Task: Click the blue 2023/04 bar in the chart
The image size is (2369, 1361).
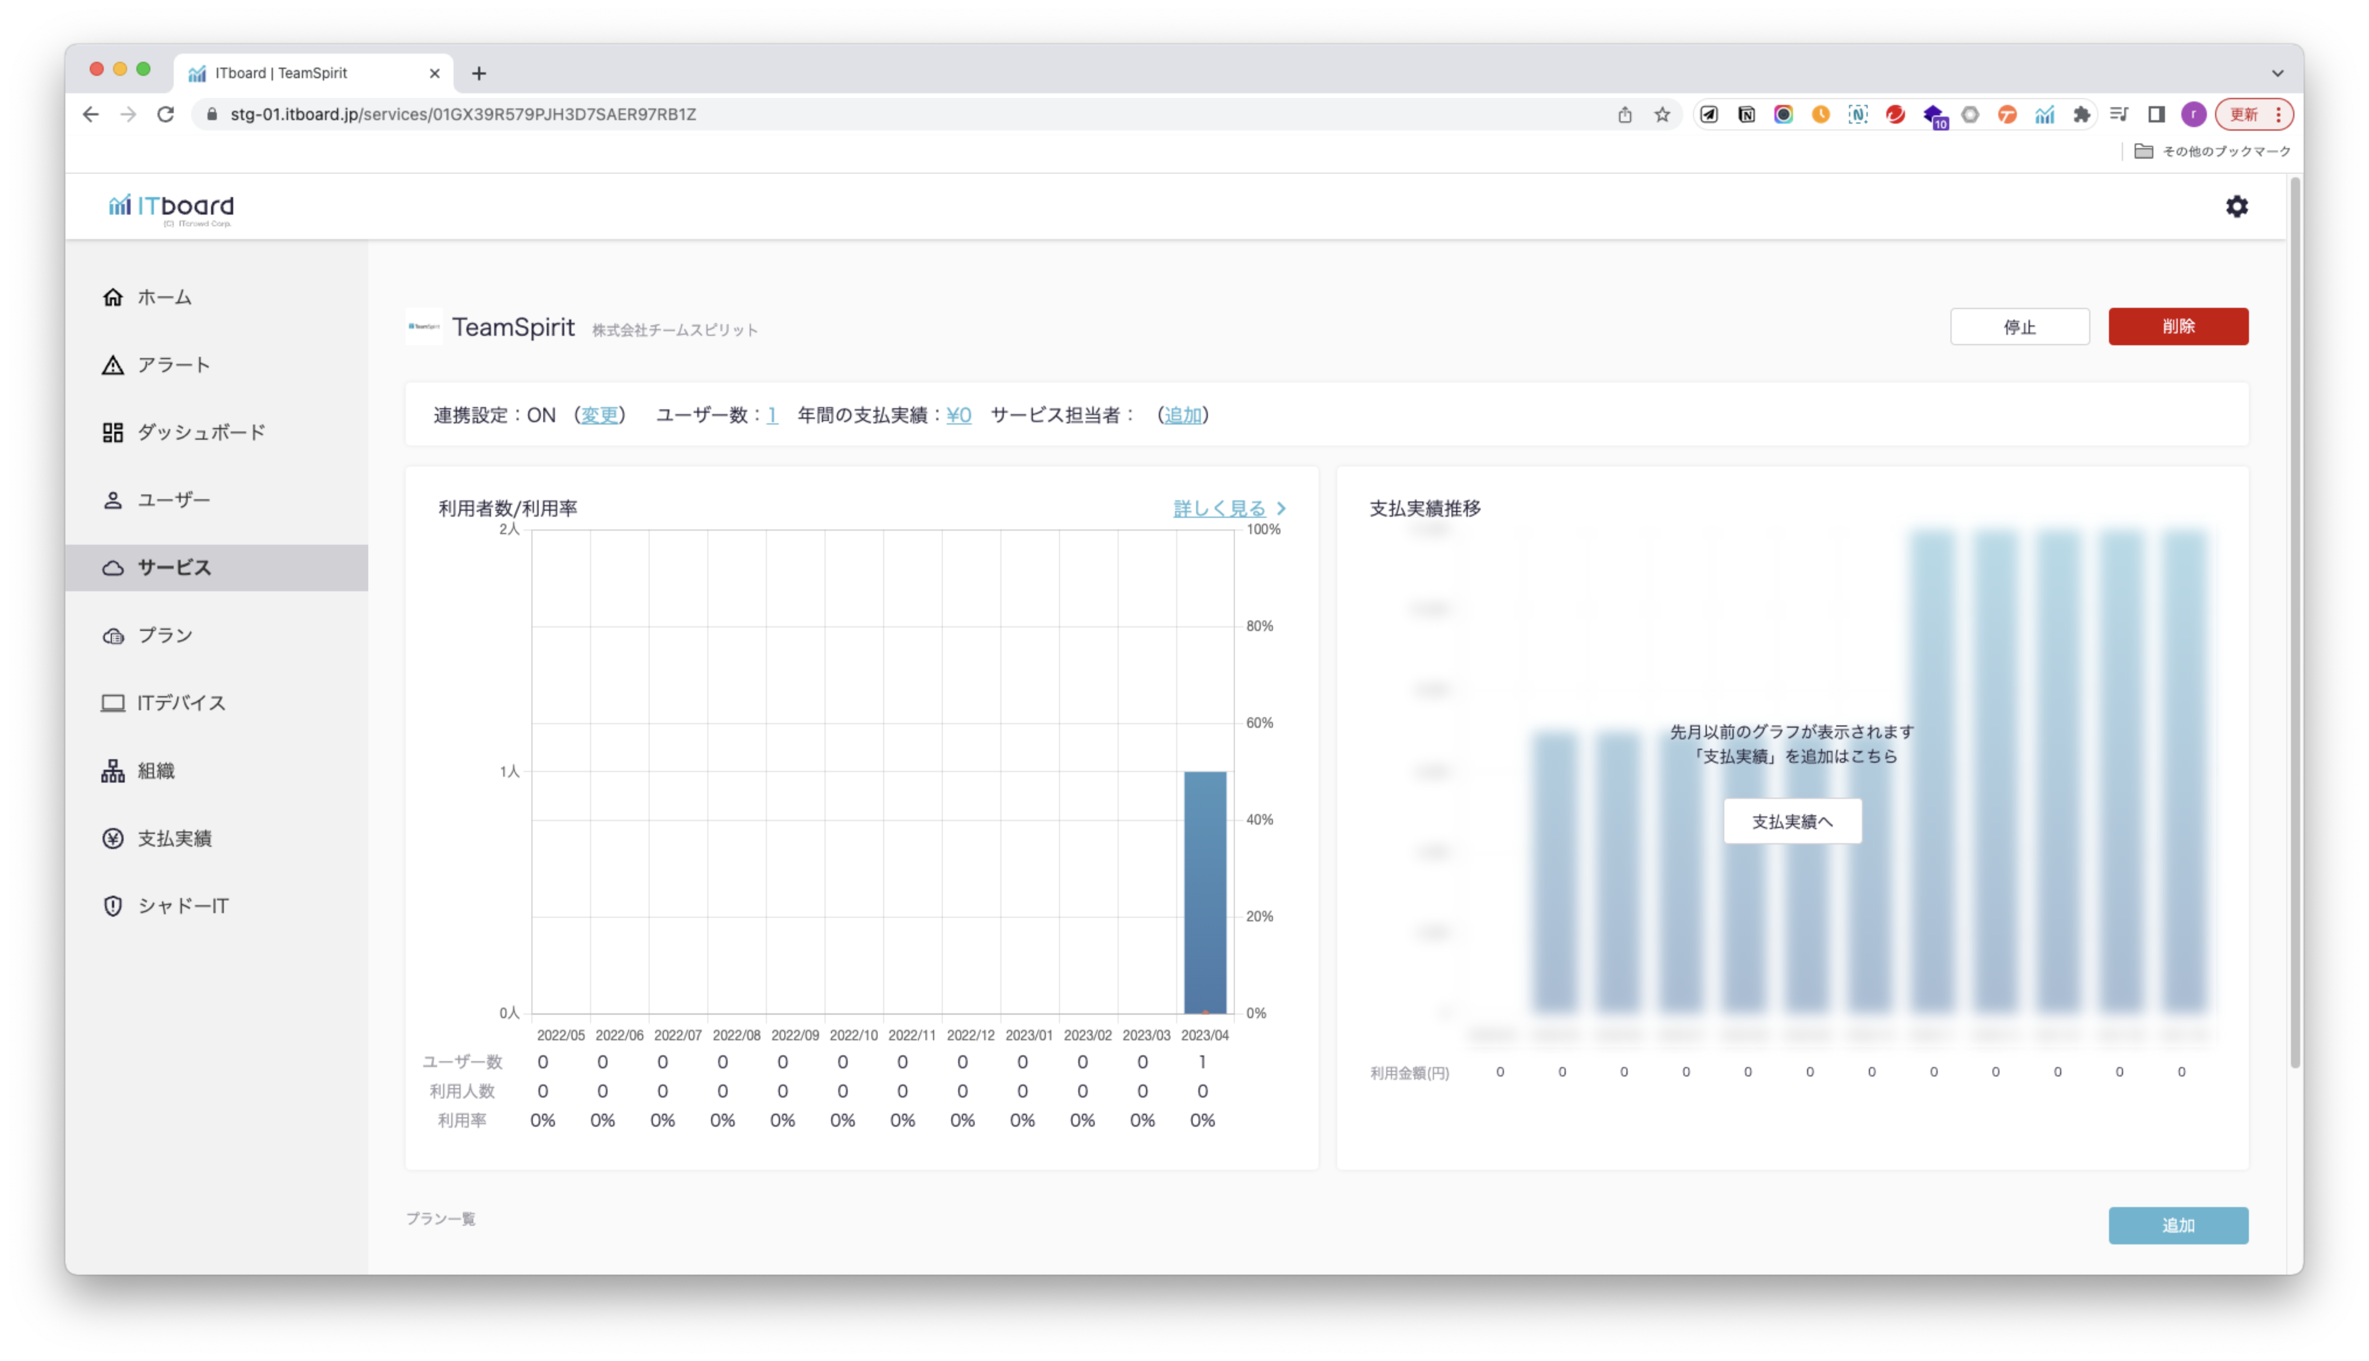Action: (x=1205, y=892)
